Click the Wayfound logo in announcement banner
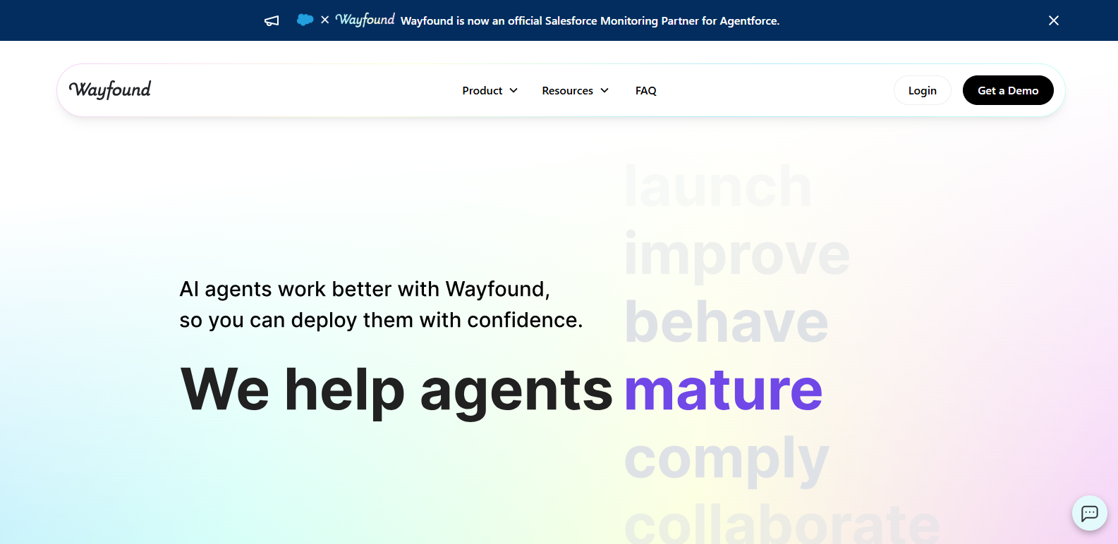Image resolution: width=1118 pixels, height=544 pixels. coord(365,20)
